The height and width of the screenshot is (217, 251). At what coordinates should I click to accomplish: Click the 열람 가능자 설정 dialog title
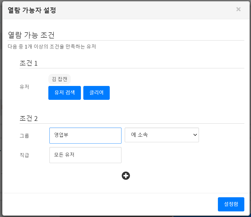(x=32, y=10)
